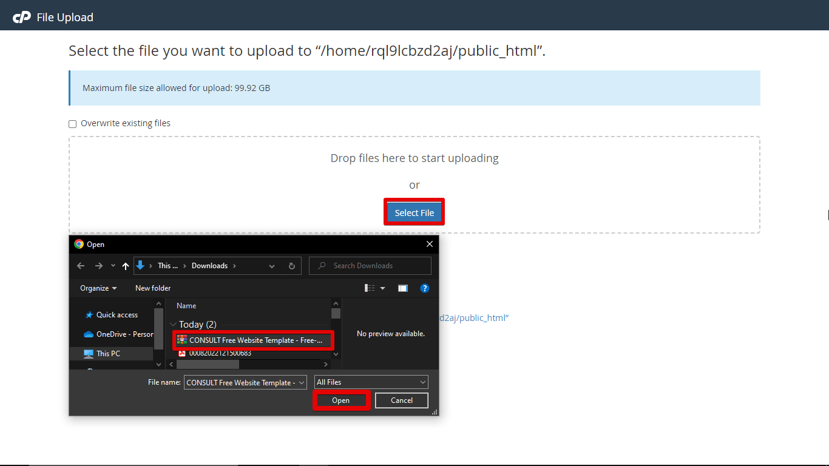Click the up-one-level arrow icon
This screenshot has width=829, height=466.
(125, 266)
